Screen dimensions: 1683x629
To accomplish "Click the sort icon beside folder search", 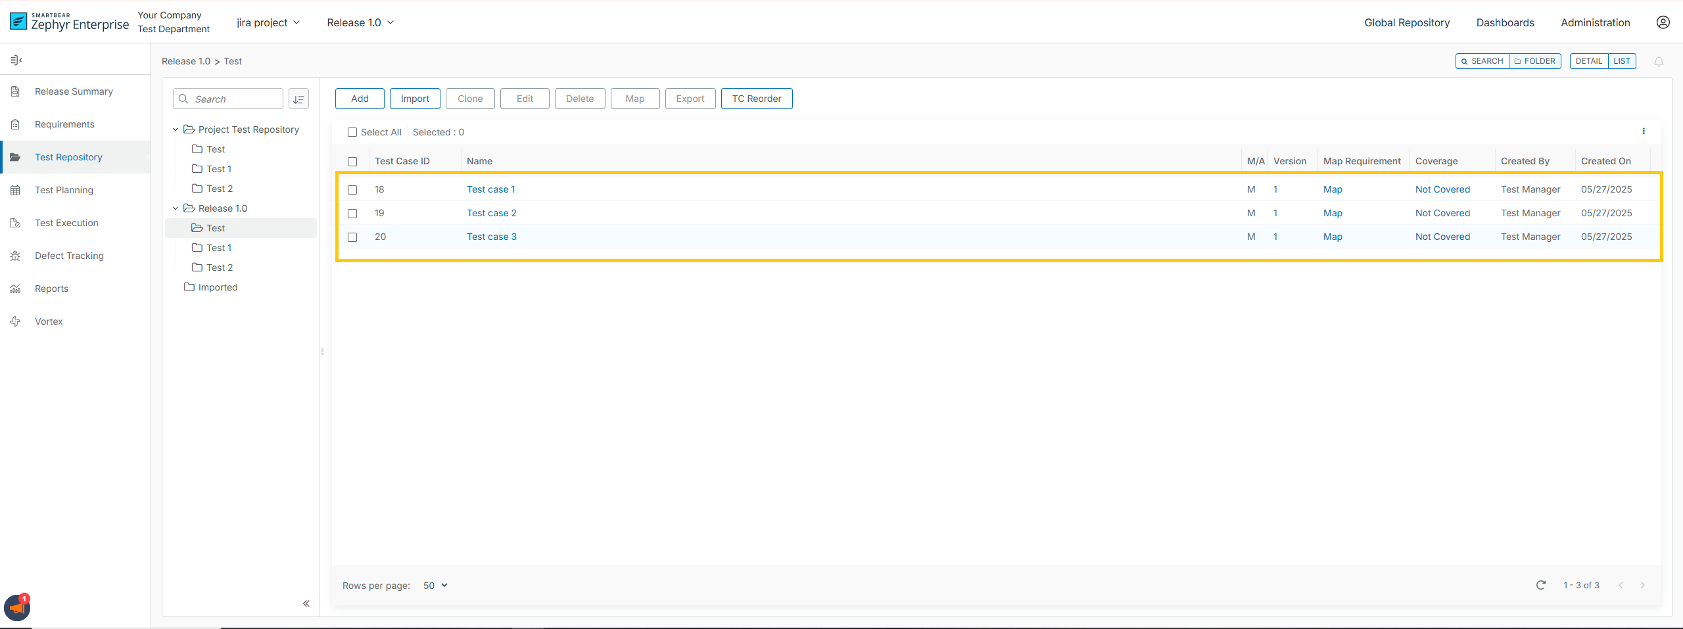I will pyautogui.click(x=298, y=99).
